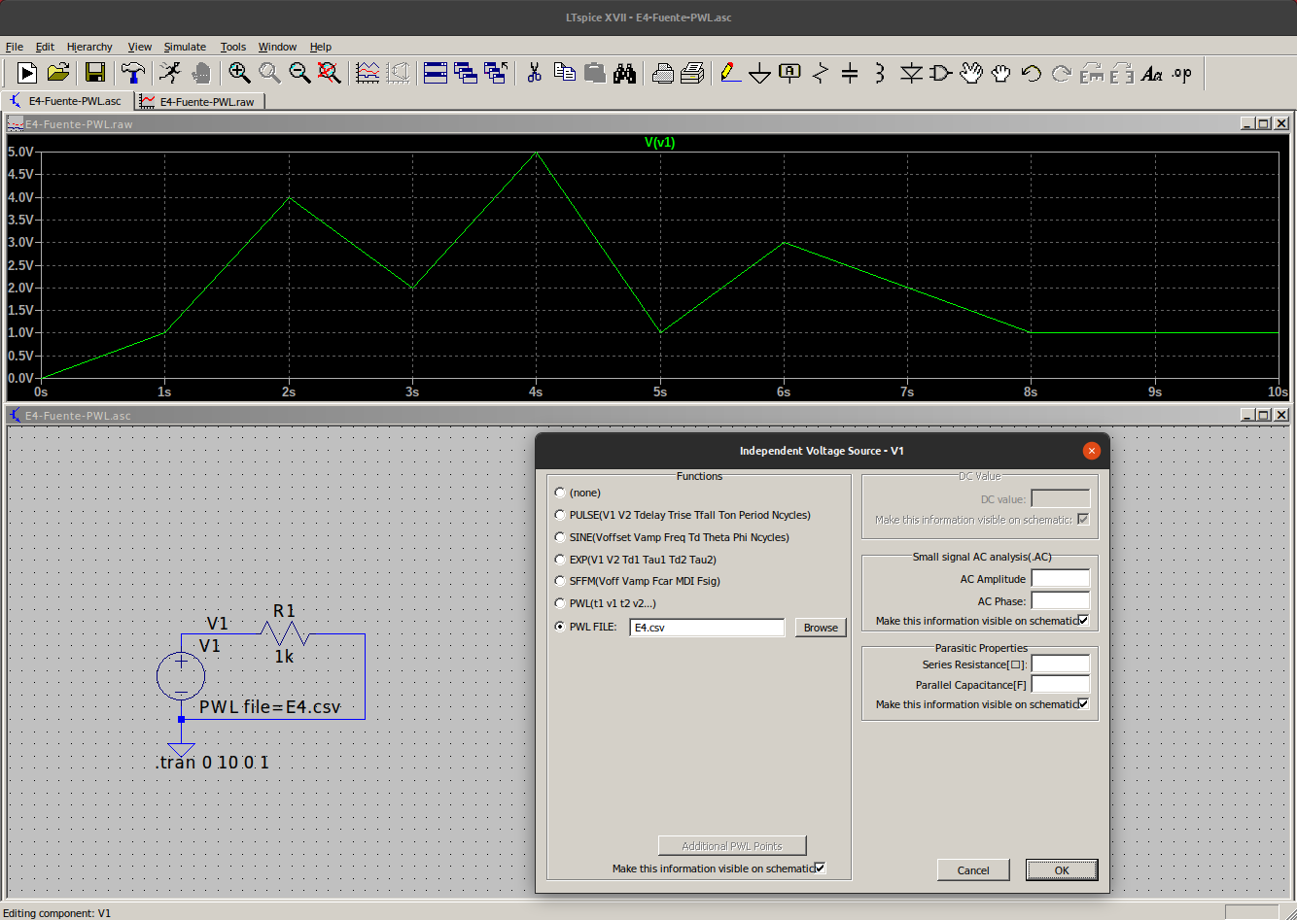Open the Help menu

click(x=321, y=47)
